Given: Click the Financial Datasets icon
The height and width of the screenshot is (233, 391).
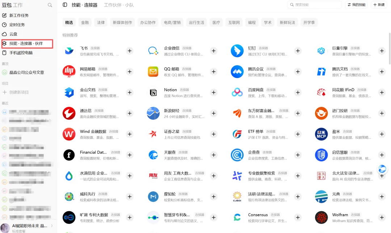Looking at the screenshot, I should click(x=69, y=155).
